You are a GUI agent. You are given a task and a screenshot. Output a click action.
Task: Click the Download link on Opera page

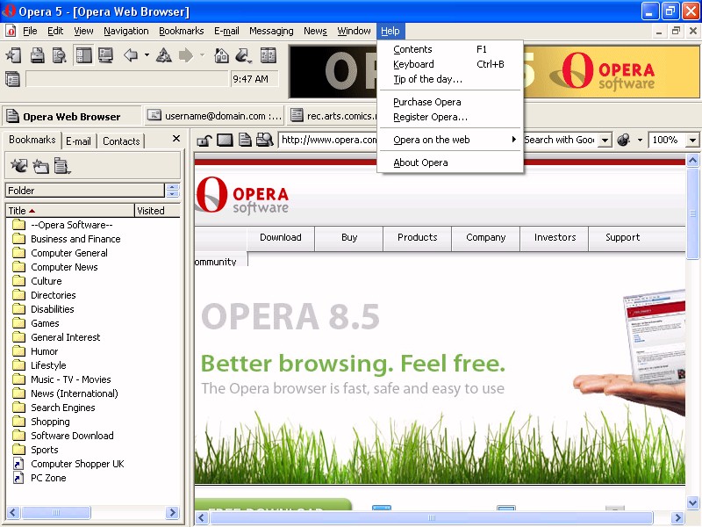[x=281, y=237]
